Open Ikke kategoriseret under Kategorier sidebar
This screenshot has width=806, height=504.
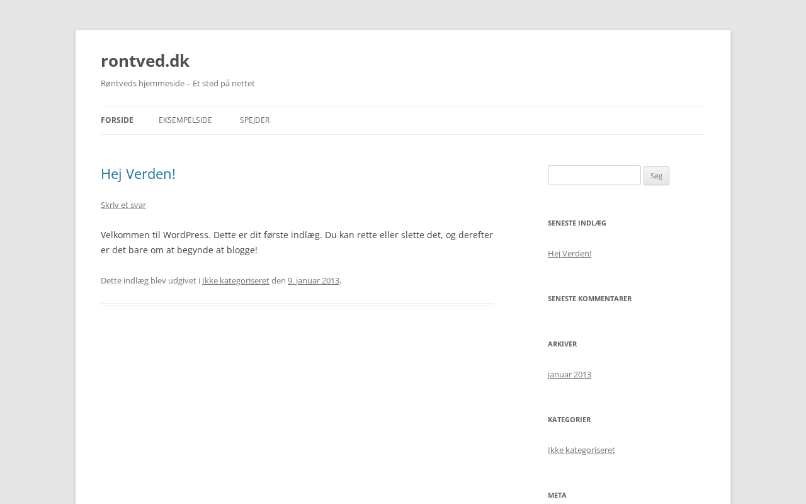[x=581, y=450]
